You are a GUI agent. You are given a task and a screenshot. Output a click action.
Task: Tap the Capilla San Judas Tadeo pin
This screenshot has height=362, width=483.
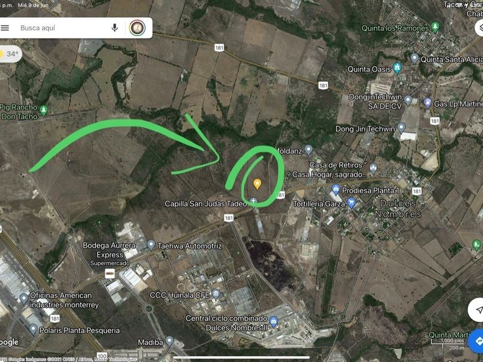[253, 201]
